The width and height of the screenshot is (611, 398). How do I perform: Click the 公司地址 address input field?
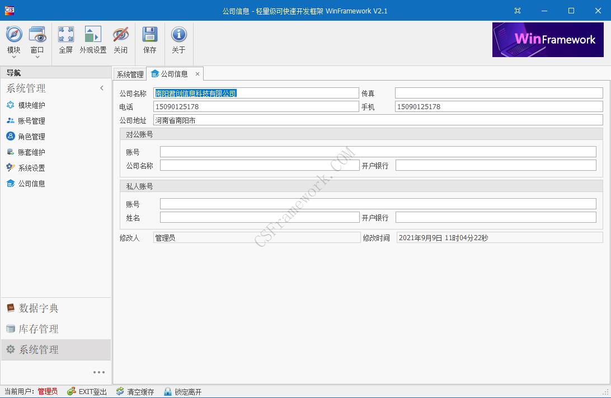point(336,120)
